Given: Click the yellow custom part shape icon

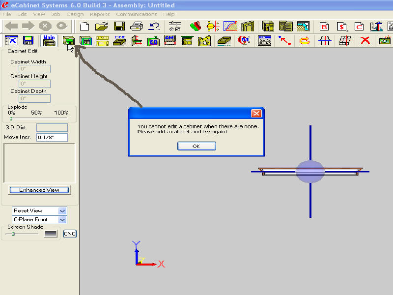Looking at the screenshot, I should [204, 41].
